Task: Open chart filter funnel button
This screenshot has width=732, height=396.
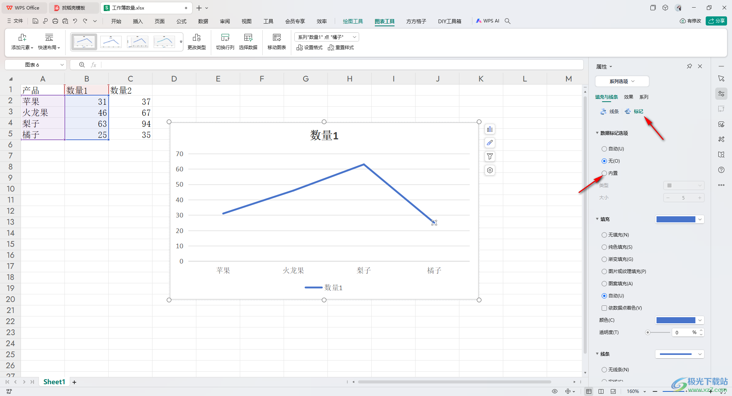Action: [490, 156]
